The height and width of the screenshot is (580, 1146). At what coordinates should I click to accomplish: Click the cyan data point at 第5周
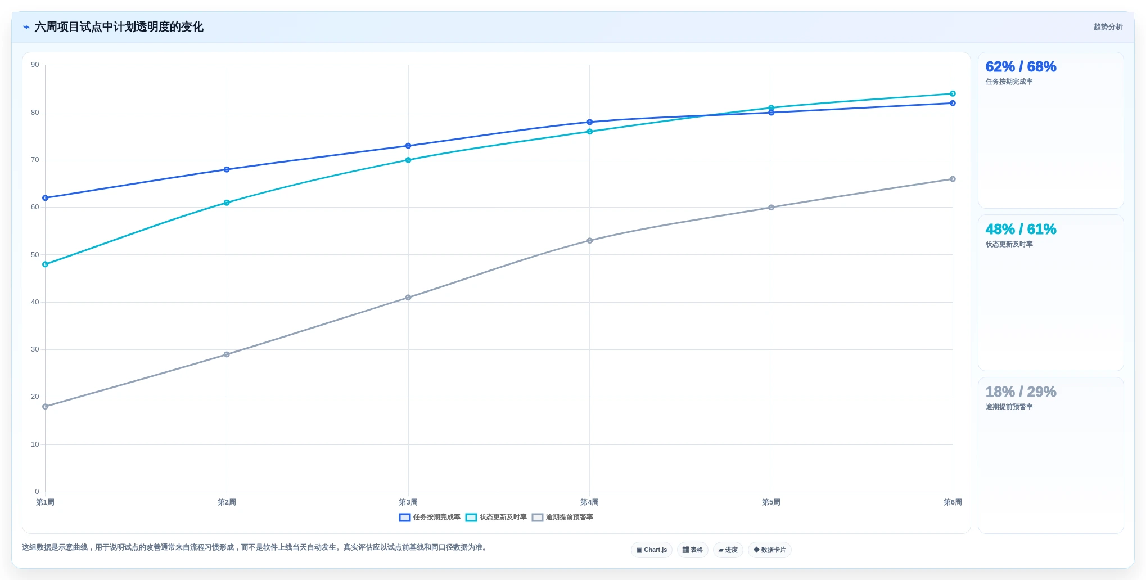click(x=771, y=107)
